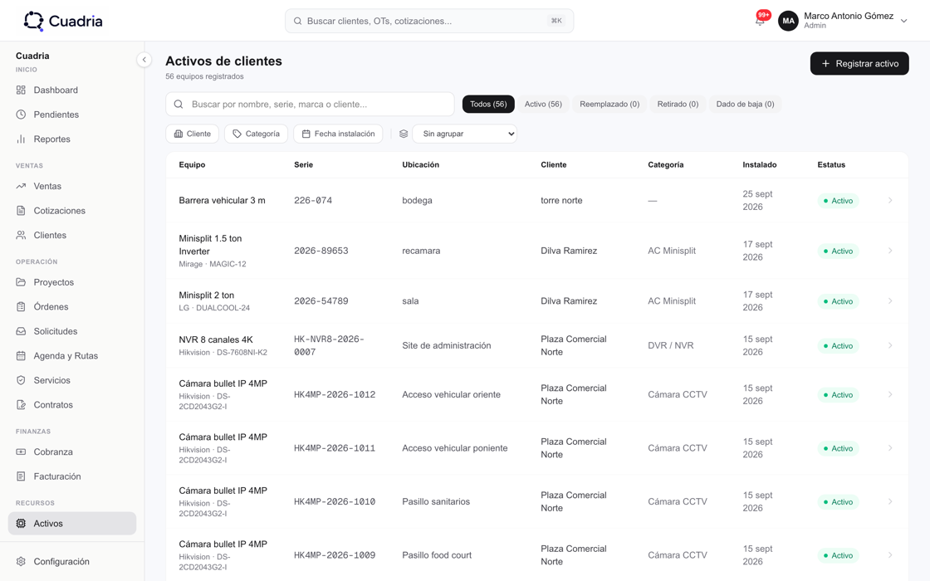
Task: Click location Pasillo food court
Action: 437,555
